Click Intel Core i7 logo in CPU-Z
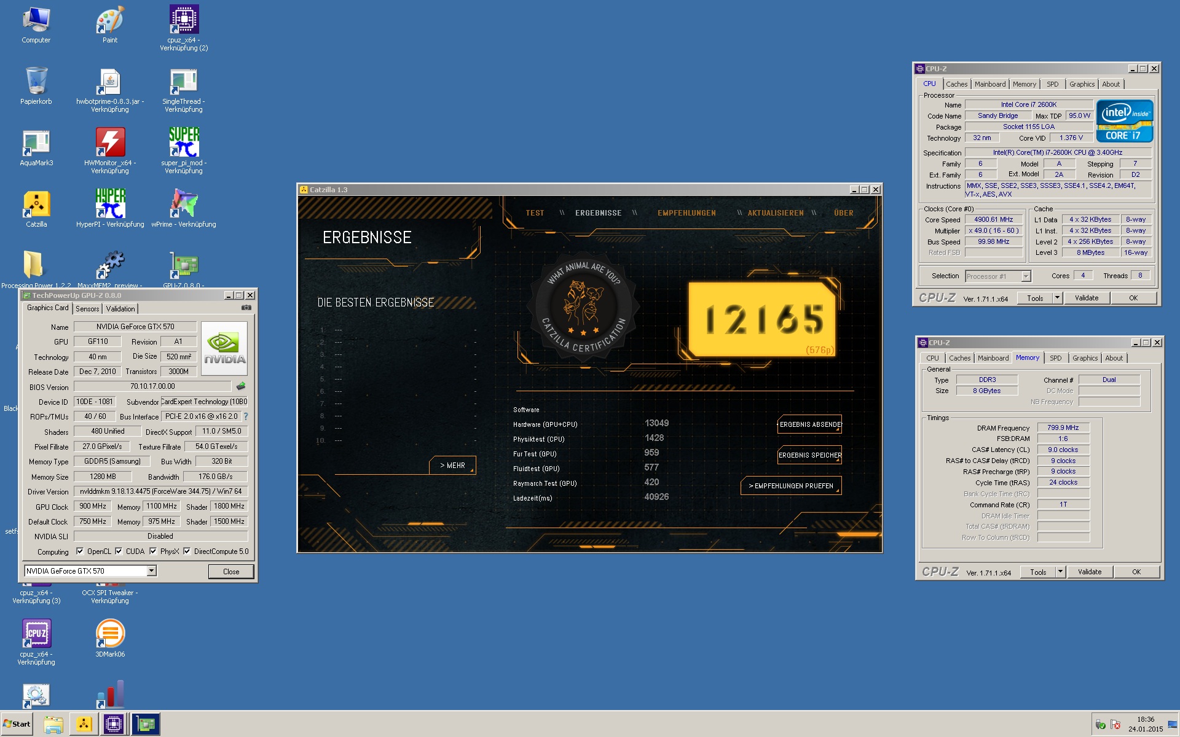1180x737 pixels. point(1125,121)
